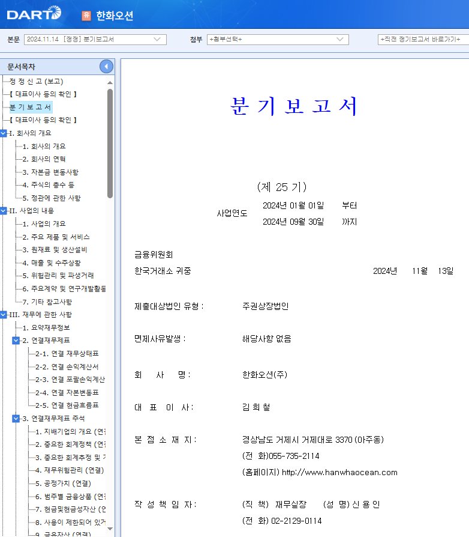Open the 첨부 attachment dropdown
This screenshot has height=537, width=469.
click(x=278, y=40)
